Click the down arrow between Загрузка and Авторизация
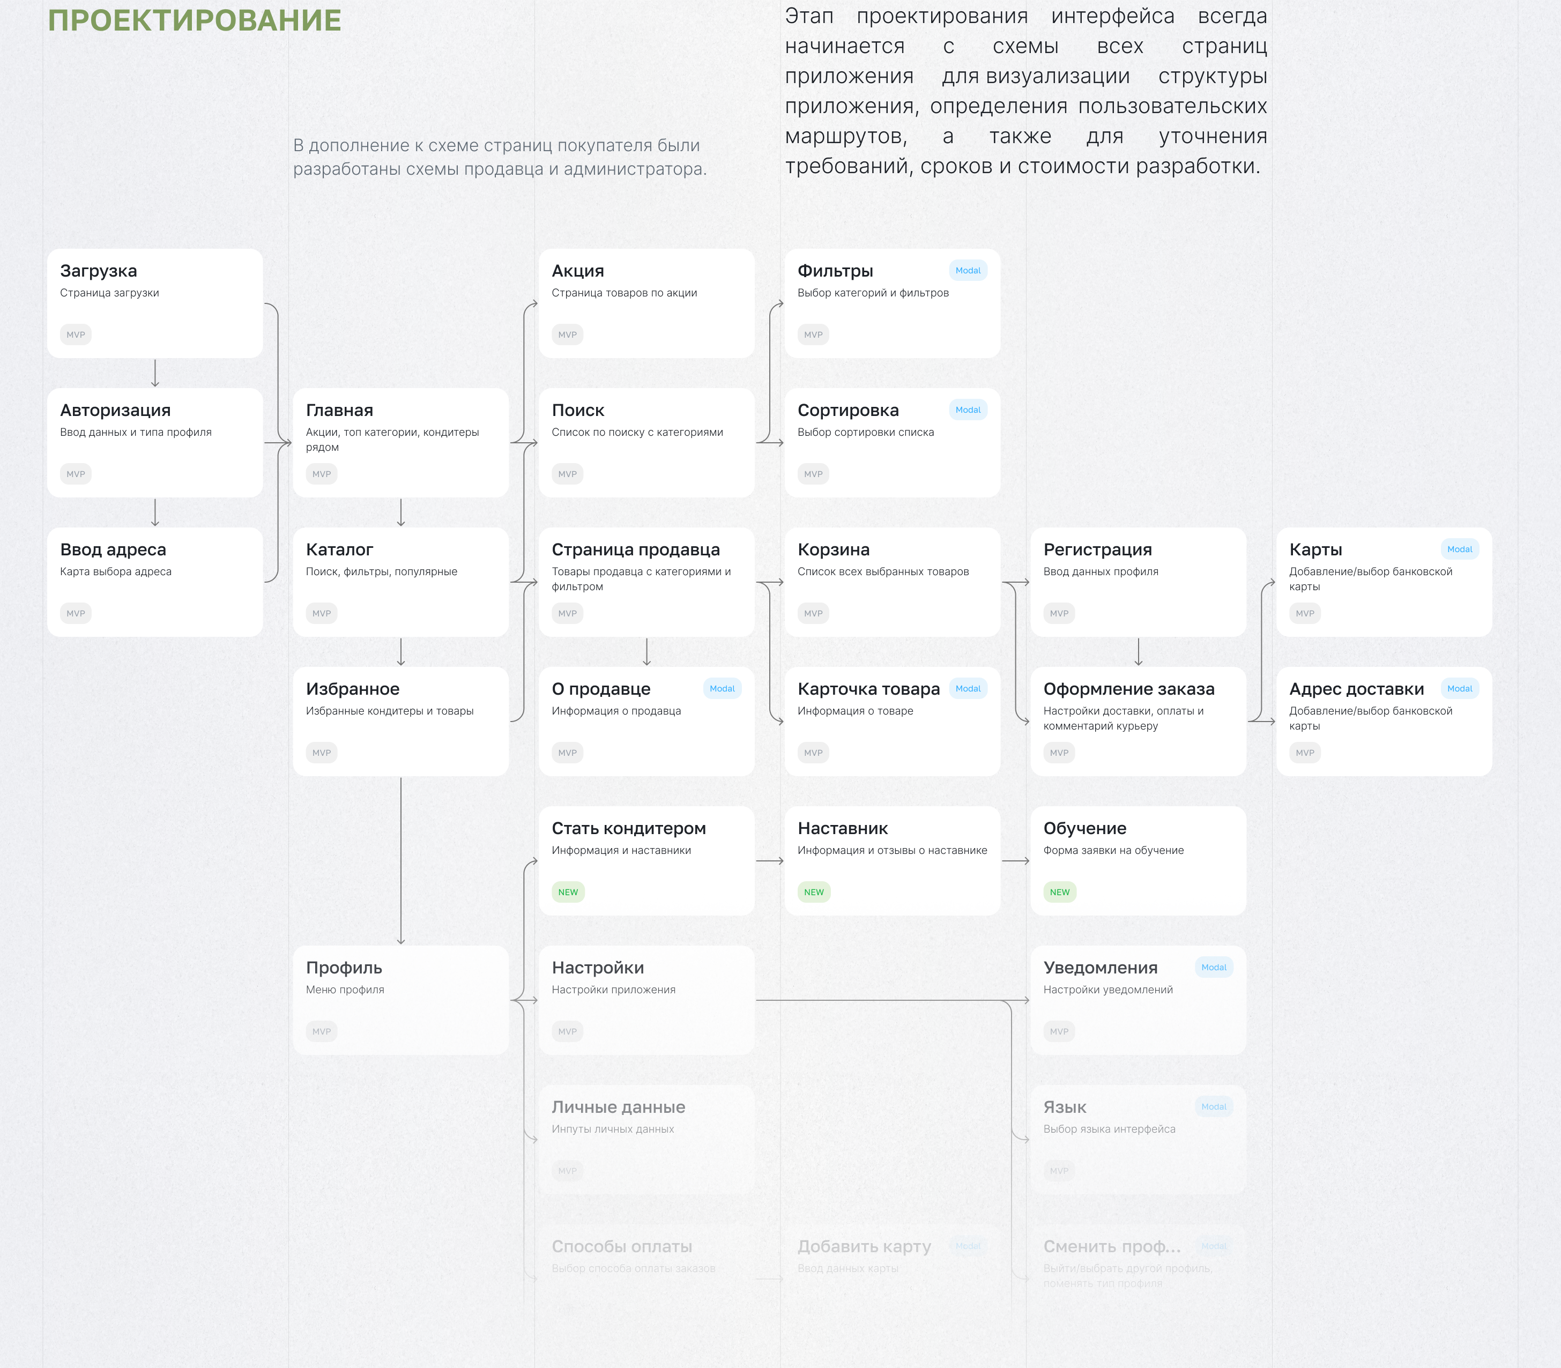 tap(155, 373)
